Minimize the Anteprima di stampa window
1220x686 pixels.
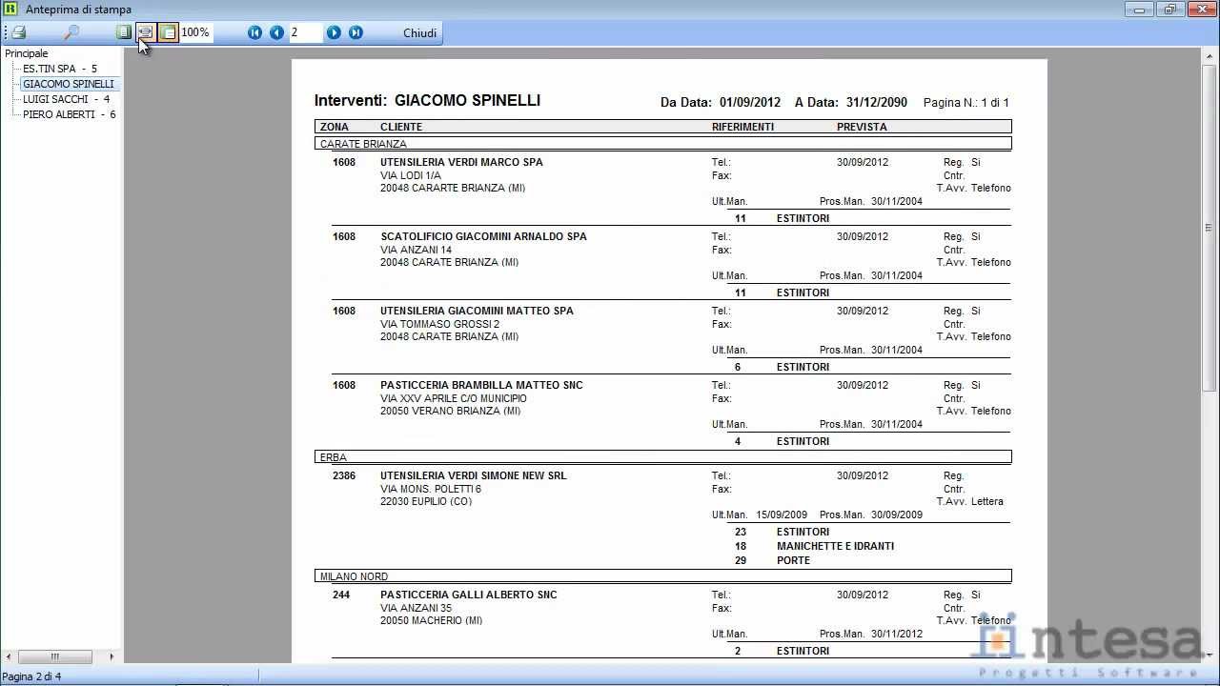click(x=1140, y=10)
